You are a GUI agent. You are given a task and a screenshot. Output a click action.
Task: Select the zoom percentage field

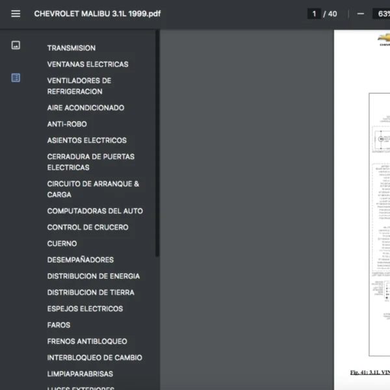[382, 14]
